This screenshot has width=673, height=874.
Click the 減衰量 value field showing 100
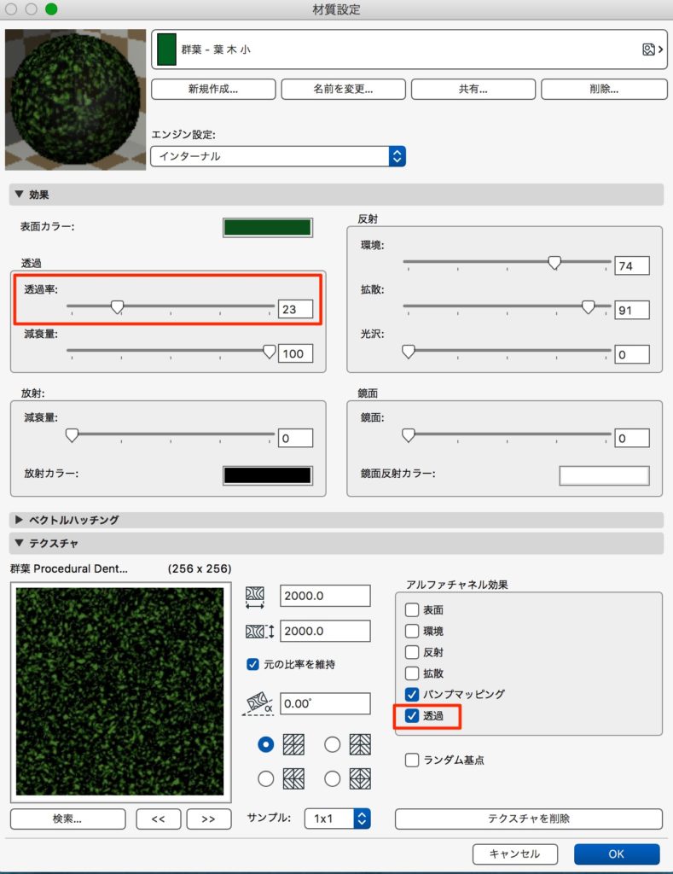[x=295, y=353]
